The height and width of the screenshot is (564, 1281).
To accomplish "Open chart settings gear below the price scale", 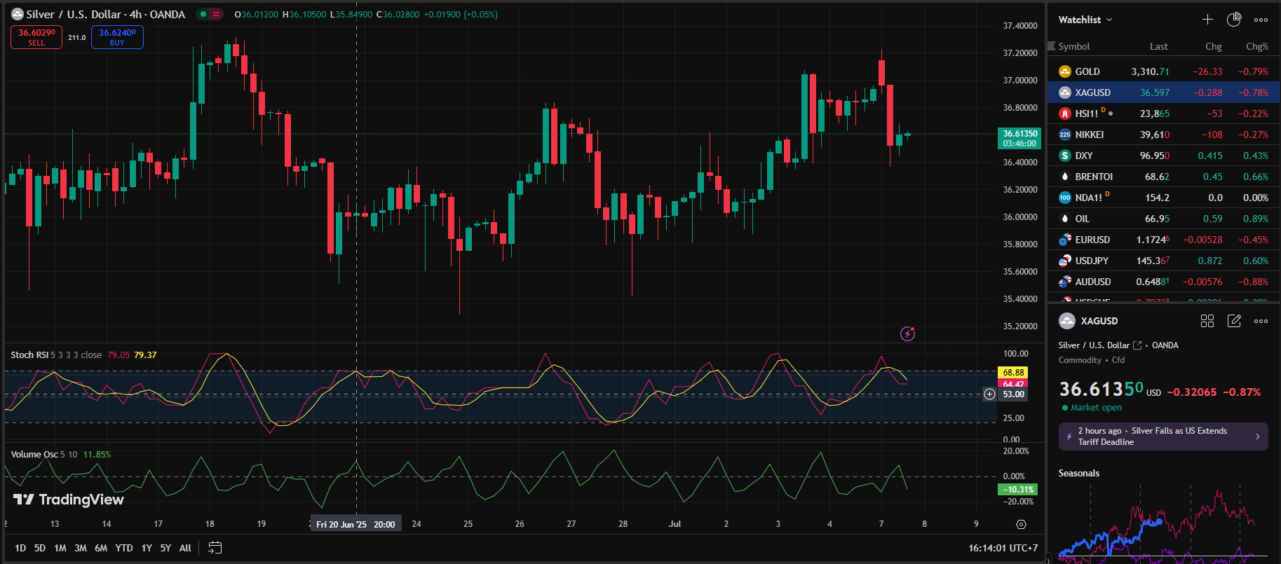I will [x=1021, y=524].
